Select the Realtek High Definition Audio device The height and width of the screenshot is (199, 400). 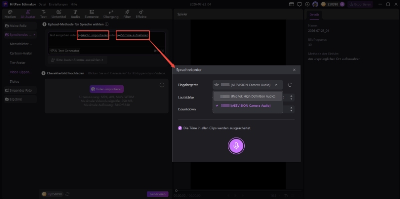(248, 96)
